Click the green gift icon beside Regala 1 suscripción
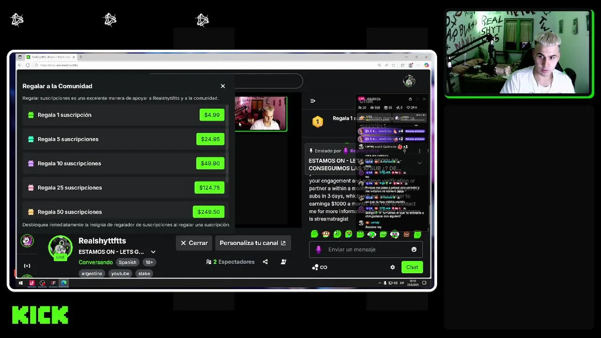The height and width of the screenshot is (338, 601). [31, 115]
